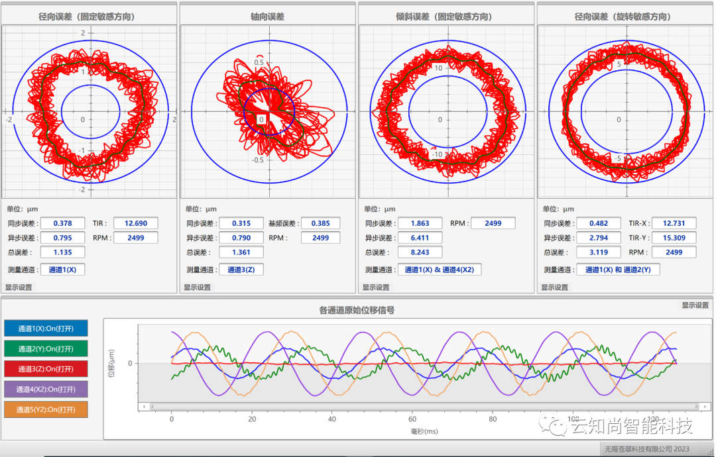Viewport: 716px width, 457px height.
Task: Open the 通道3(Z) measurement channel selector
Action: point(241,270)
